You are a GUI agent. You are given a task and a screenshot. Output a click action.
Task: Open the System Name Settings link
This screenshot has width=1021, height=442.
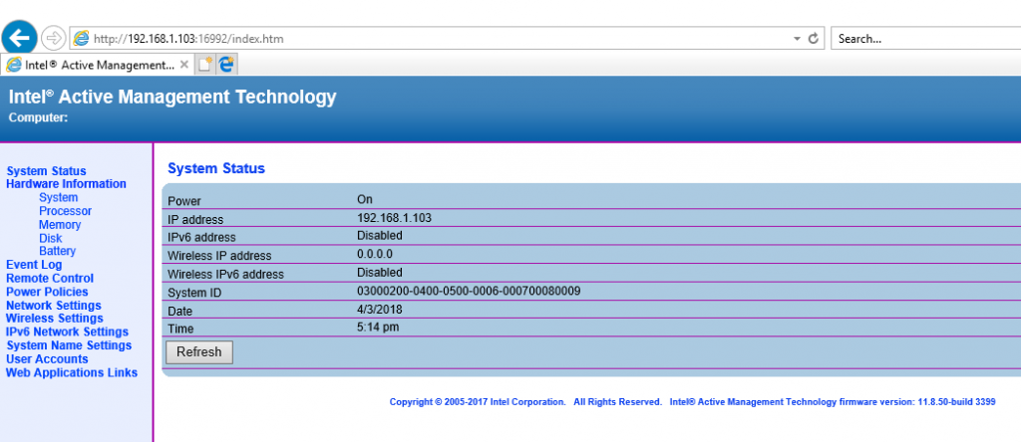click(x=69, y=345)
